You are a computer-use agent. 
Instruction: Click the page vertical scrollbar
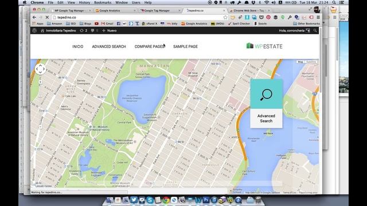[321, 61]
